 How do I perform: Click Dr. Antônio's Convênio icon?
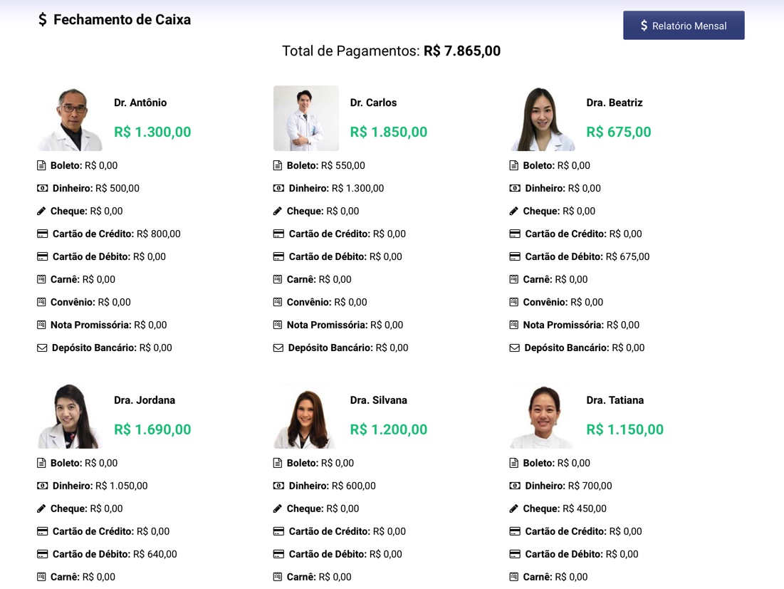tap(41, 302)
